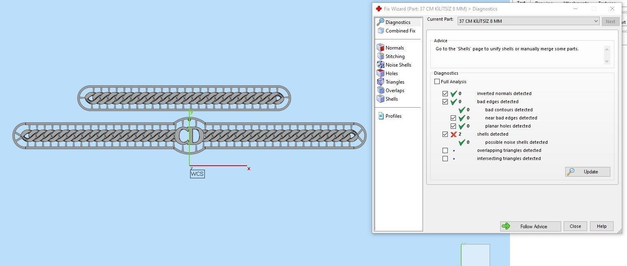Enable the Full Analysis checkbox
This screenshot has height=266, width=627.
point(437,82)
